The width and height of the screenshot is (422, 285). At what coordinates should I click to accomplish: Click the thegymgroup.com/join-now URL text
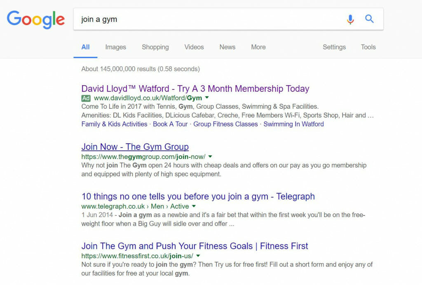click(143, 157)
